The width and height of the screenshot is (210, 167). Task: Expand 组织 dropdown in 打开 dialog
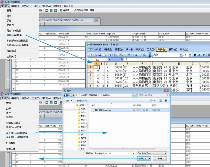(x=69, y=101)
